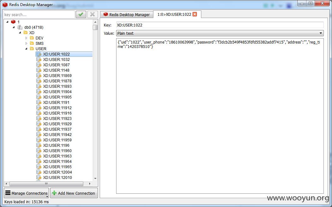This screenshot has height=207, width=332.
Task: Select key XD:USER:11963
Action: pos(57,156)
